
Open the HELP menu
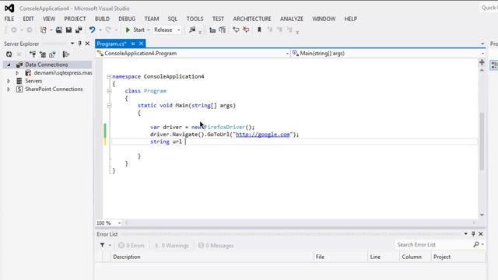click(351, 19)
